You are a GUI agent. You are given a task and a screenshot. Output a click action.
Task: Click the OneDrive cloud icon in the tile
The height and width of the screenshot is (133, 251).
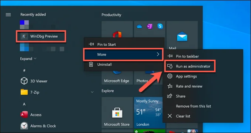[x=140, y=27]
